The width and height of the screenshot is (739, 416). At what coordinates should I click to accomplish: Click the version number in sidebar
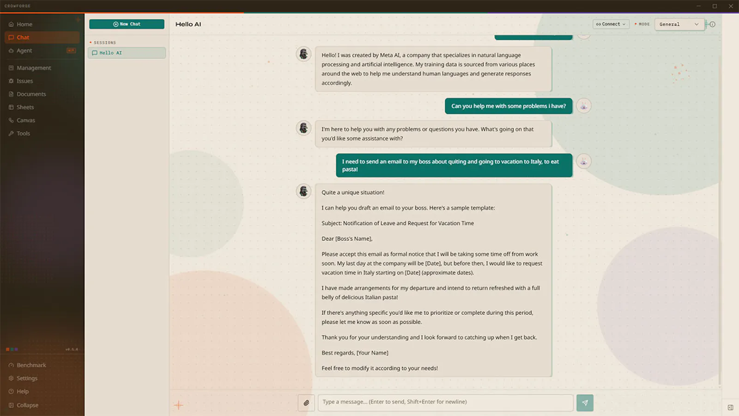pyautogui.click(x=72, y=349)
